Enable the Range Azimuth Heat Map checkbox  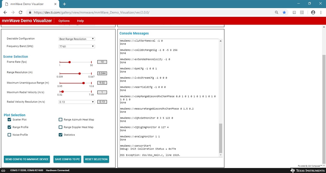(x=60, y=120)
